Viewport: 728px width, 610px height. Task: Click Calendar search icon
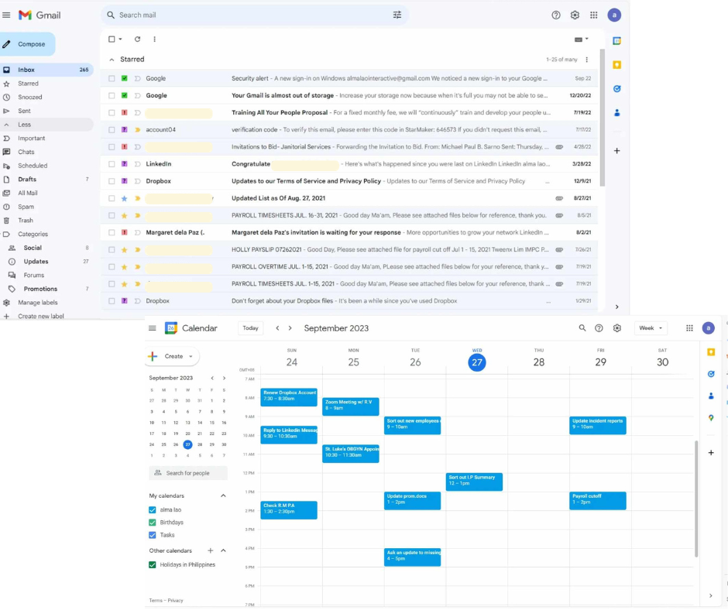(x=582, y=328)
